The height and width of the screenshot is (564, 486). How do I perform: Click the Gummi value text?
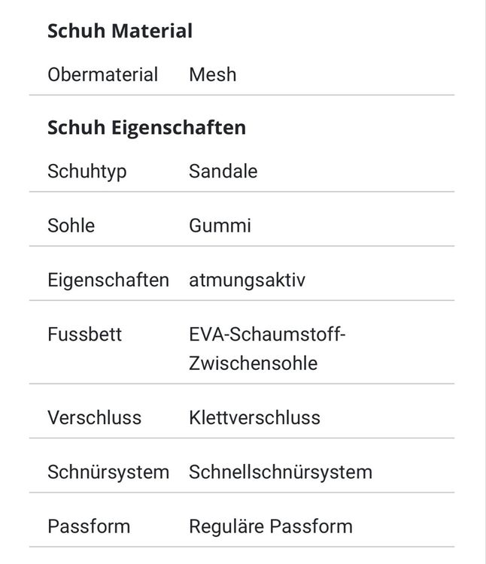coord(220,226)
